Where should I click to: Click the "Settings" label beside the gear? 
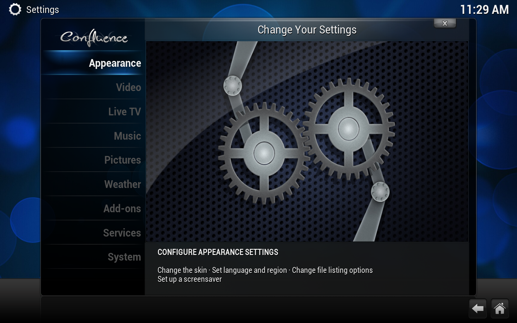point(42,10)
